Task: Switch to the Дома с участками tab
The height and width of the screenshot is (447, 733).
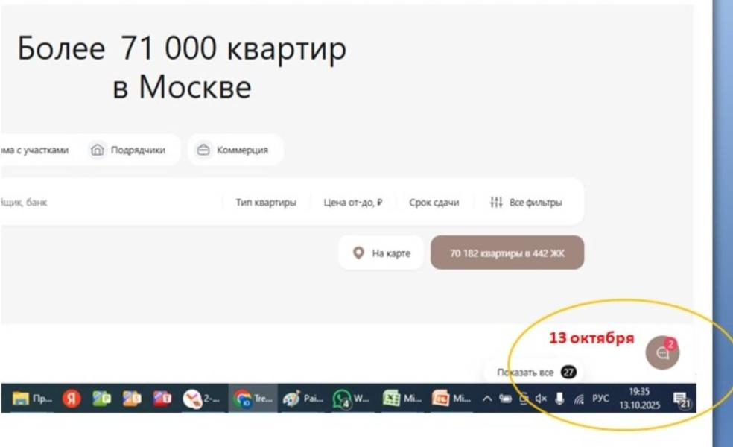Action: coord(34,150)
